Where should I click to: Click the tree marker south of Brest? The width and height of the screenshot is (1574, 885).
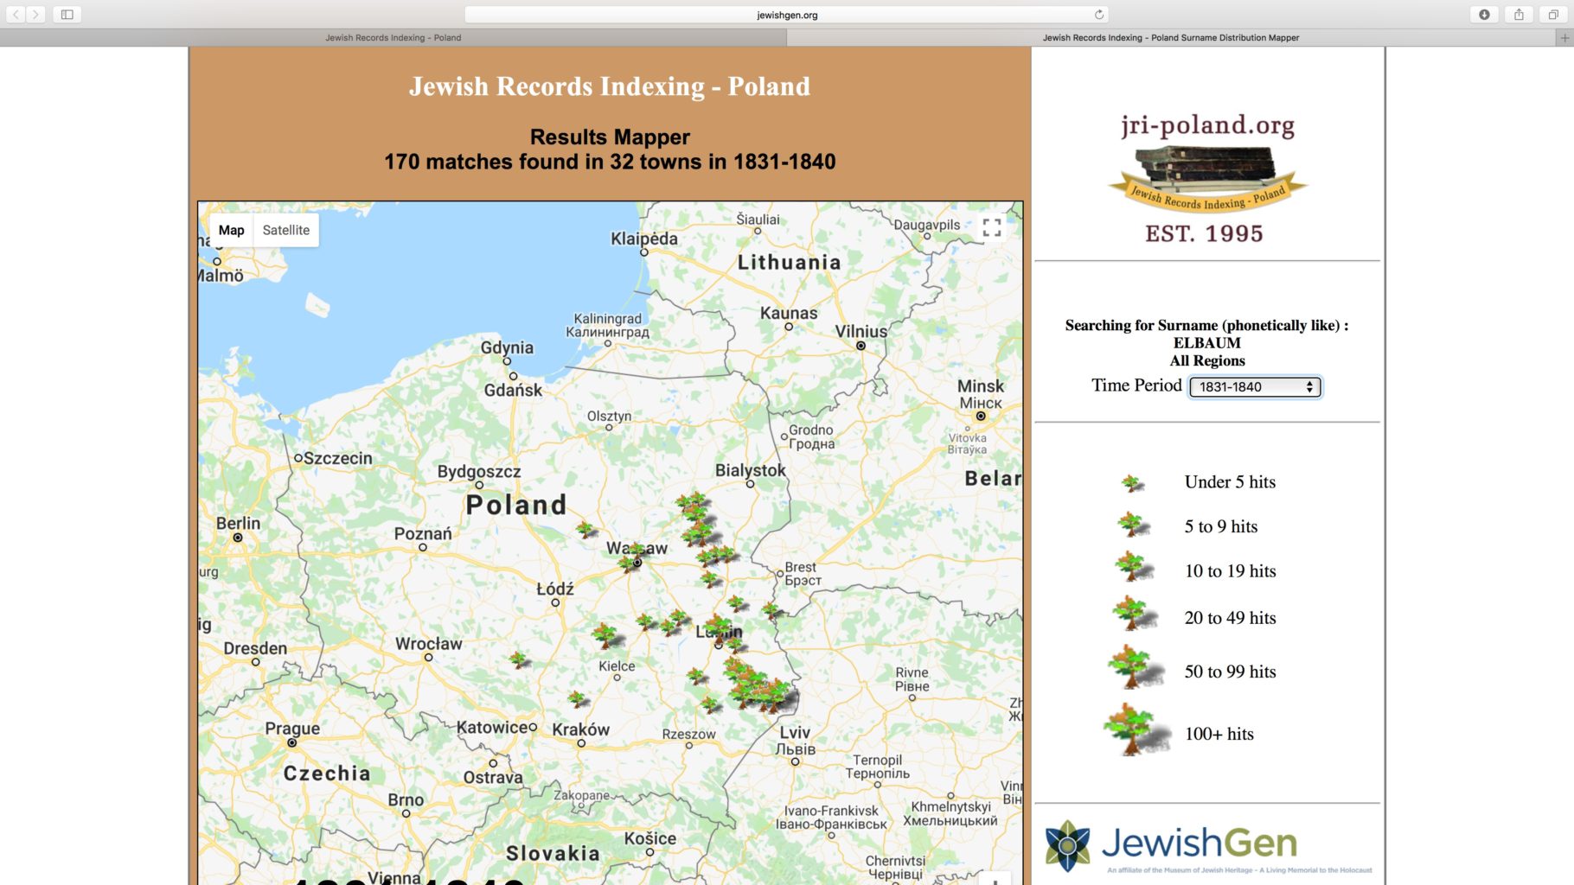(x=771, y=610)
